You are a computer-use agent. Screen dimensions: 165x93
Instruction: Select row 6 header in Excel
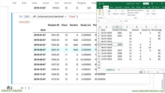point(99,44)
